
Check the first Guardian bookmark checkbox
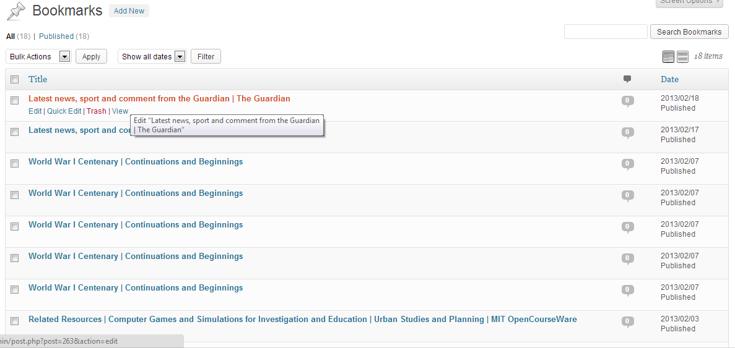pos(14,101)
